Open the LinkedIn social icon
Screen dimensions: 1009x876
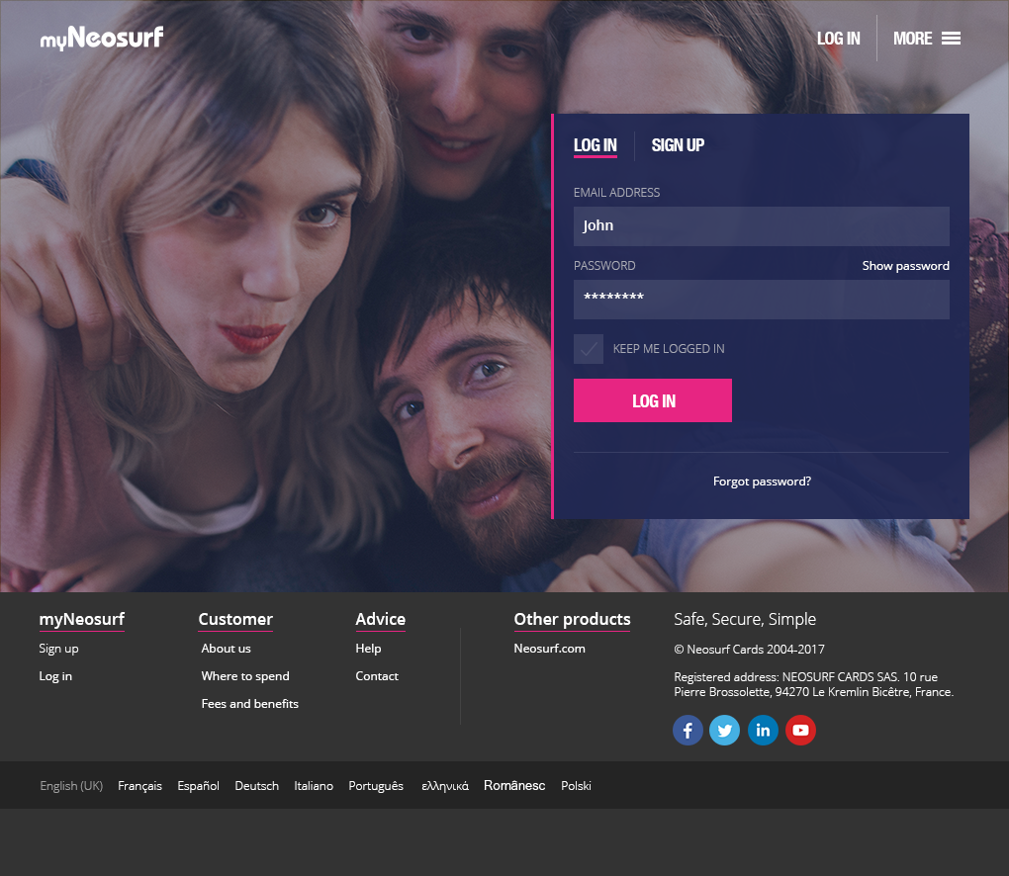pyautogui.click(x=763, y=730)
